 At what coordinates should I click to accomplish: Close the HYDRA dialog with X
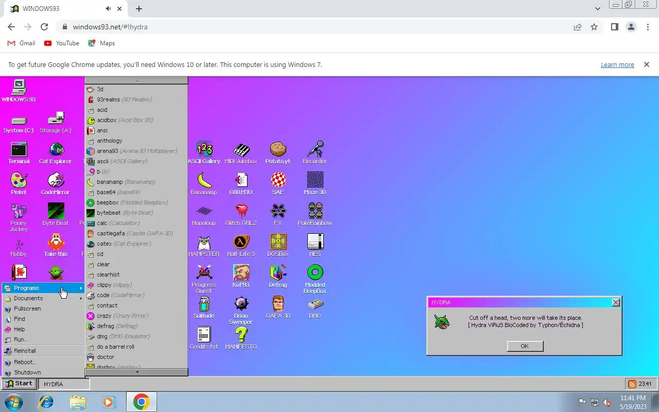tap(616, 303)
